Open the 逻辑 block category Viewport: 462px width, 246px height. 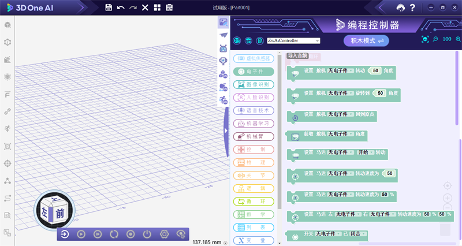tap(254, 188)
